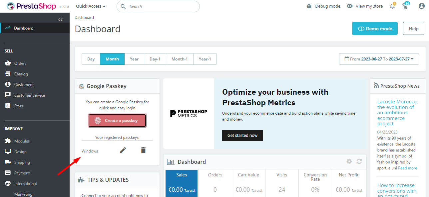This screenshot has width=429, height=197.
Task: Select the Year period tab
Action: tap(134, 59)
